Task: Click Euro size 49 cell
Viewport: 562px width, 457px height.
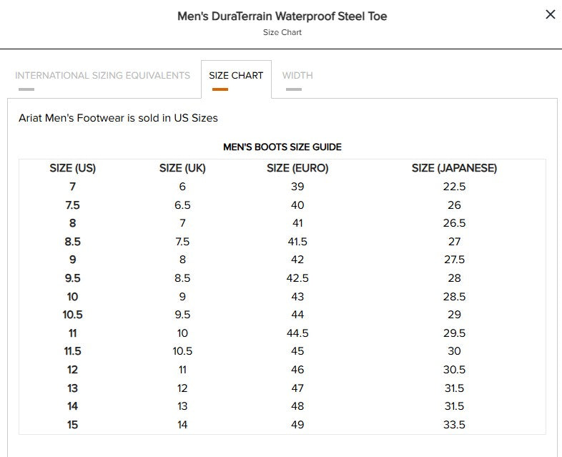Action: pos(297,425)
